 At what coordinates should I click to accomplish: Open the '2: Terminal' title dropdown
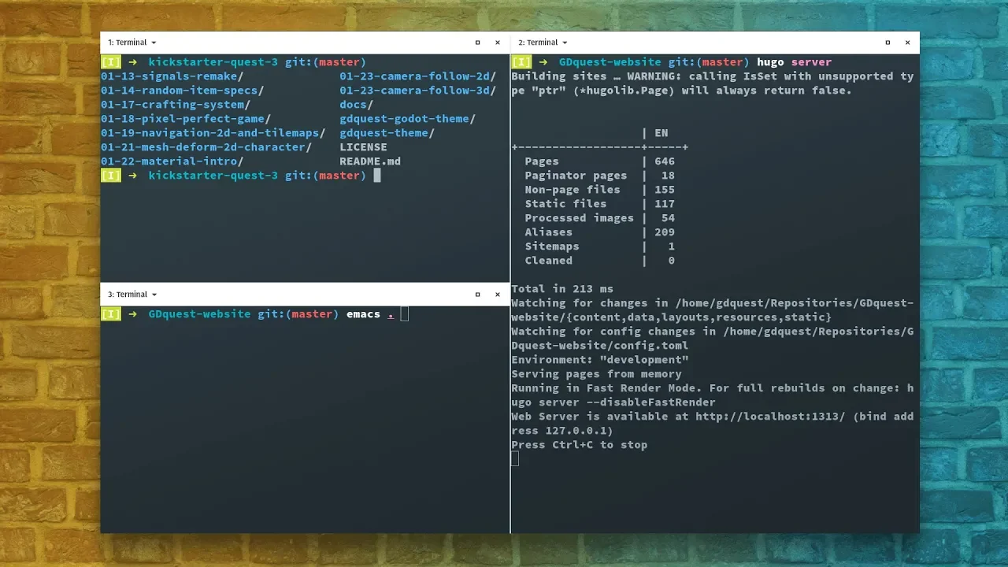click(543, 43)
